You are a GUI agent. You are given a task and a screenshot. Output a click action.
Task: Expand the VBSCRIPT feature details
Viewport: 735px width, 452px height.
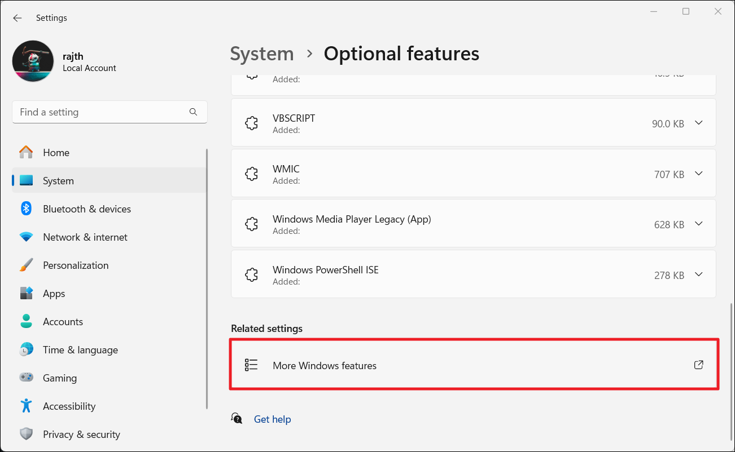coord(698,123)
